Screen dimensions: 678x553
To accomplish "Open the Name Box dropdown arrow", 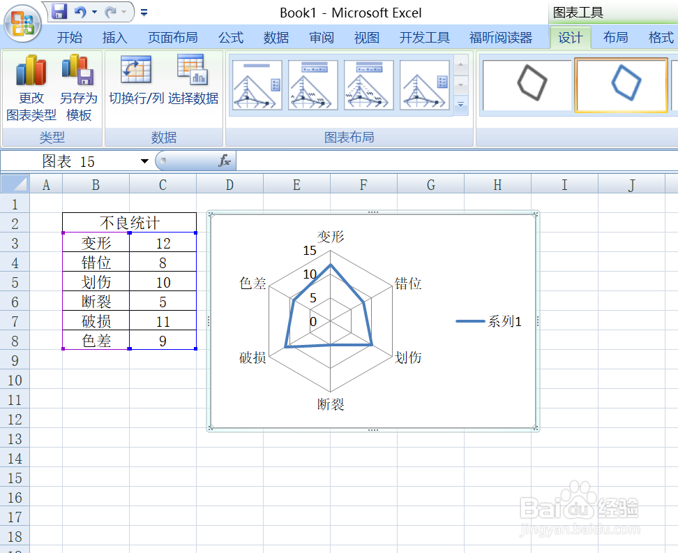I will [144, 161].
